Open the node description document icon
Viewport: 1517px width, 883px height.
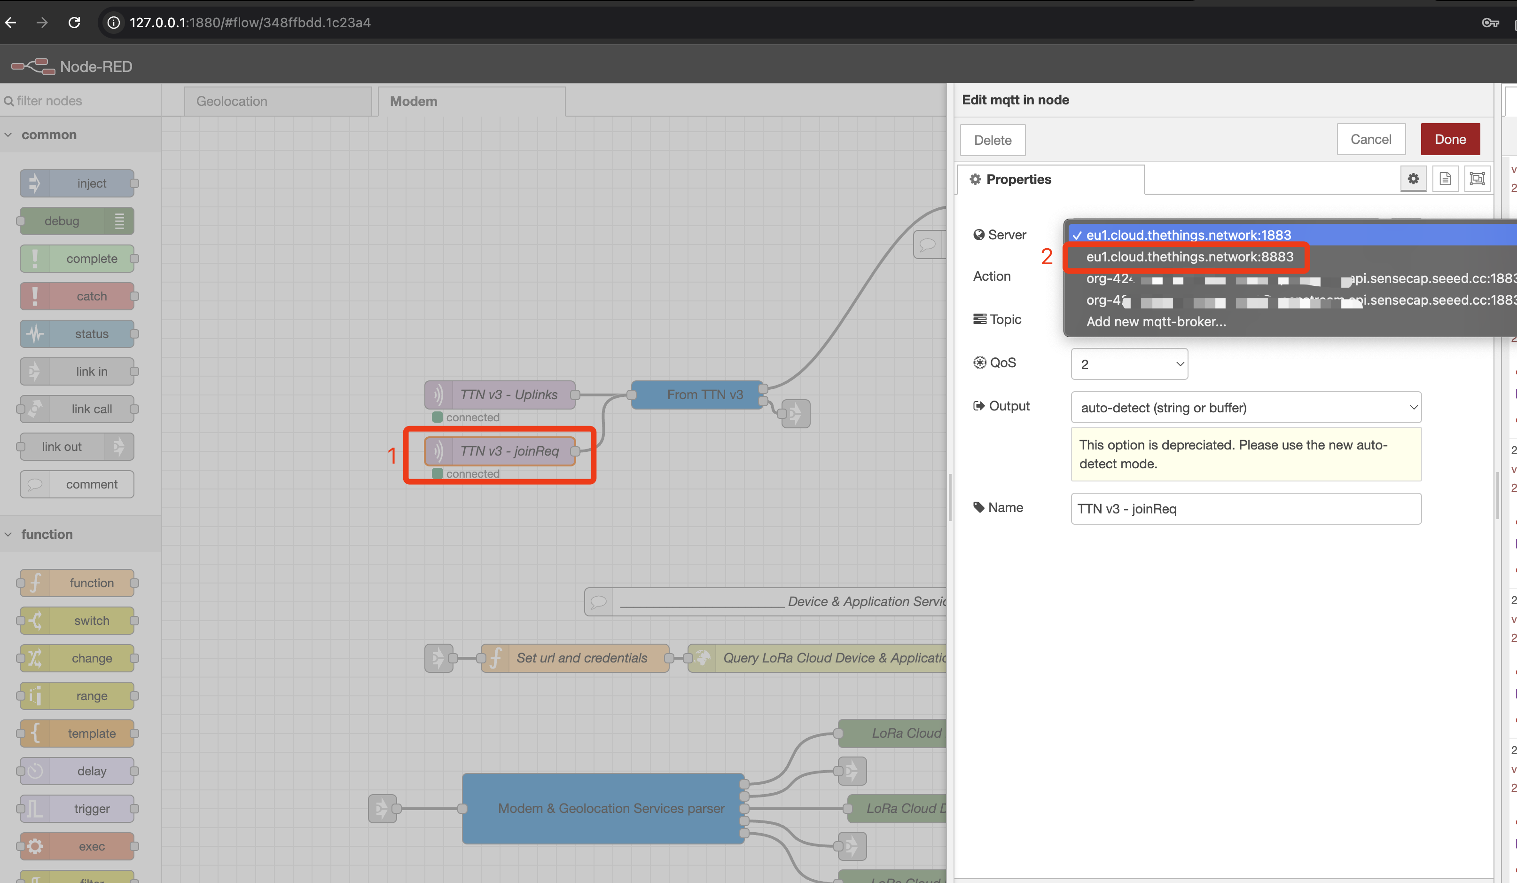pos(1446,178)
